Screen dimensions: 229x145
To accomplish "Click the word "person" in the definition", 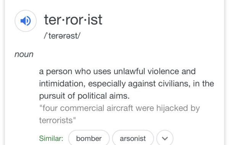I will (x=59, y=72).
